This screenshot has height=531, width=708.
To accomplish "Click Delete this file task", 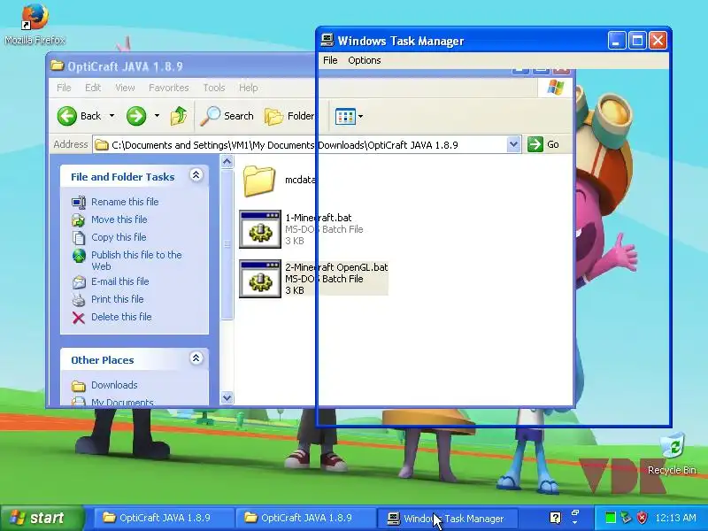I will pos(121,317).
